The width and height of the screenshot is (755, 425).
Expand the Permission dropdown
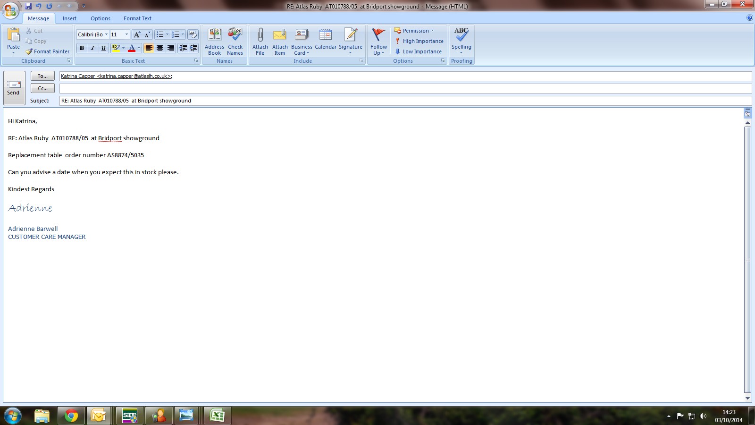tap(414, 31)
